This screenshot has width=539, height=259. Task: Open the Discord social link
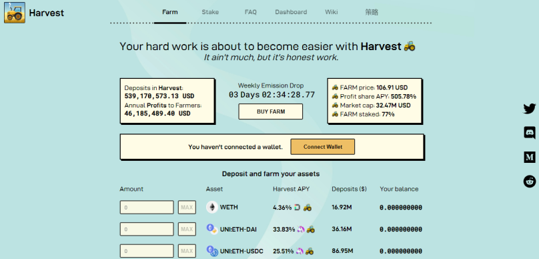click(x=530, y=132)
